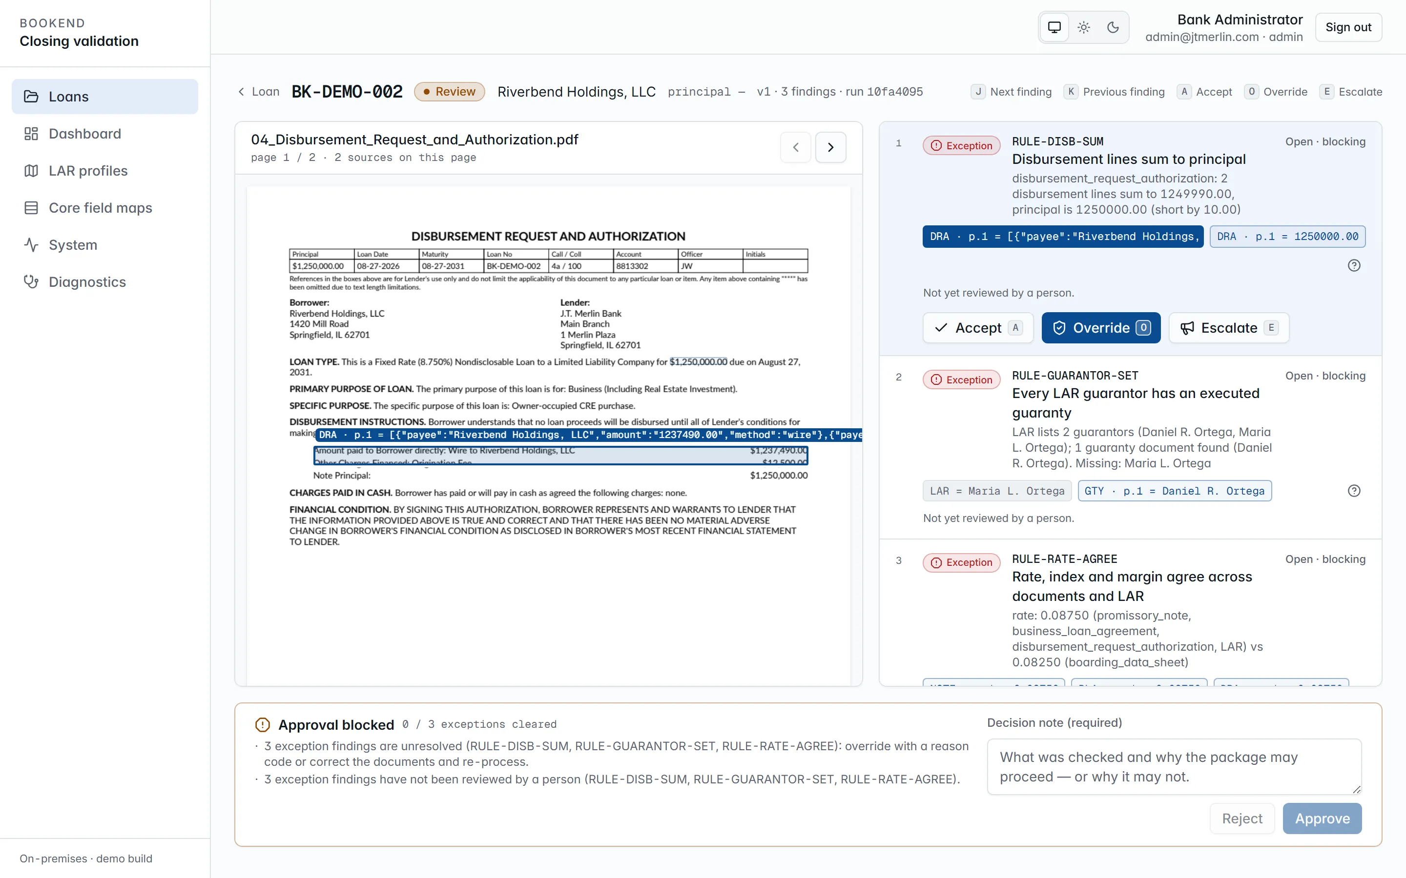Click Riverbend Holdings, LLC borrower name in header
The width and height of the screenshot is (1406, 878).
[x=577, y=92]
